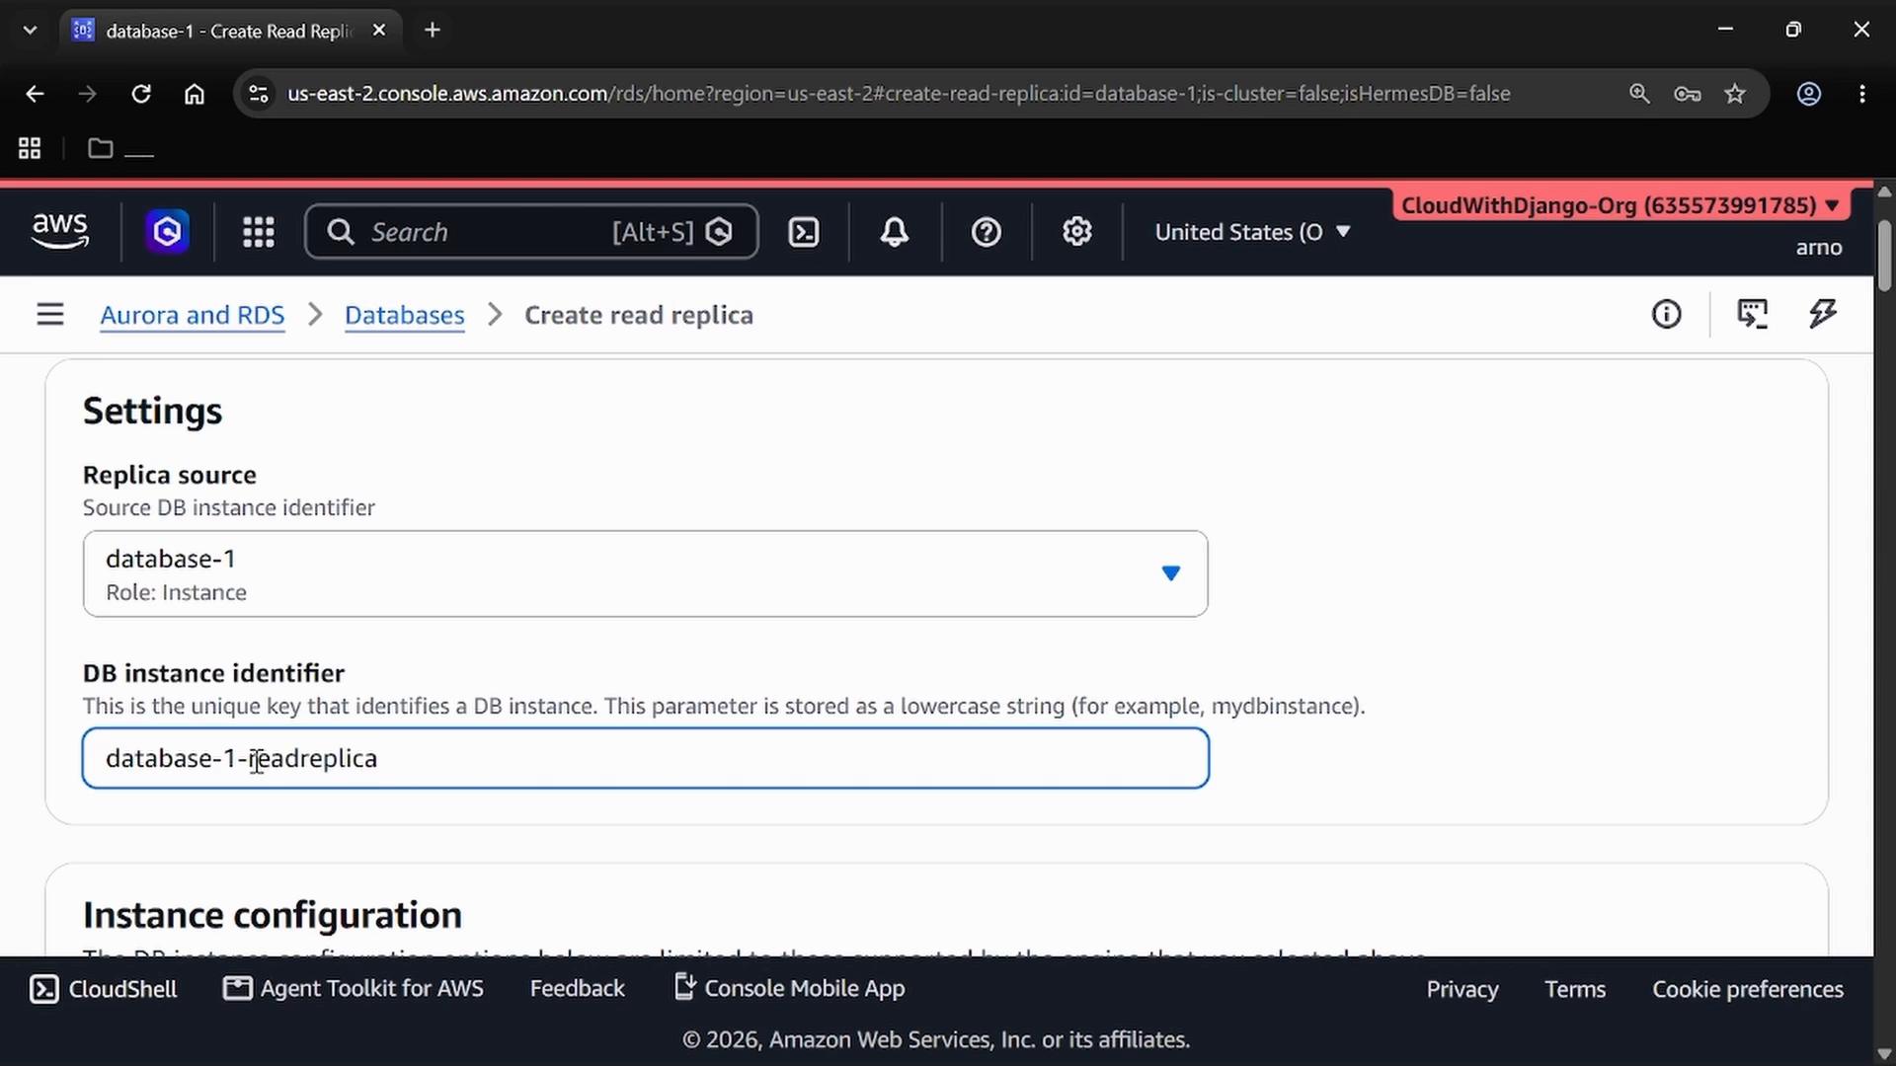The image size is (1896, 1066).
Task: Open CloudShell in the footer
Action: click(104, 989)
